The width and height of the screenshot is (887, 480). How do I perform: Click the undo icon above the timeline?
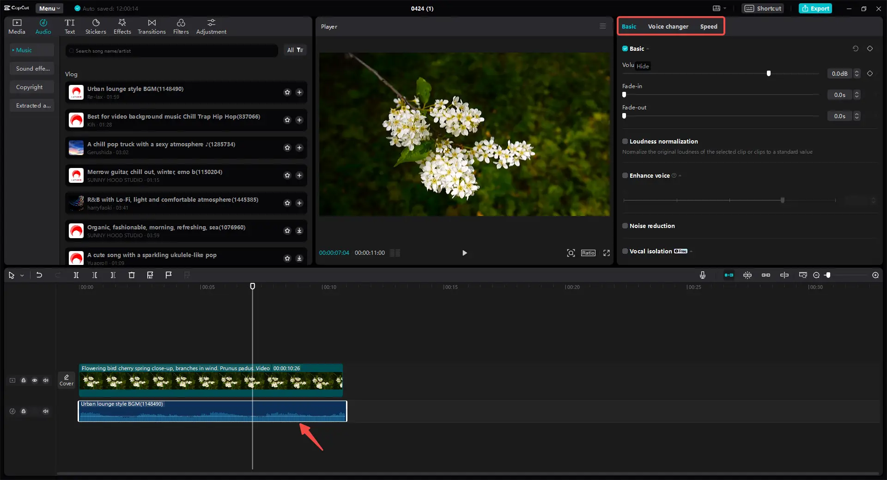coord(39,275)
